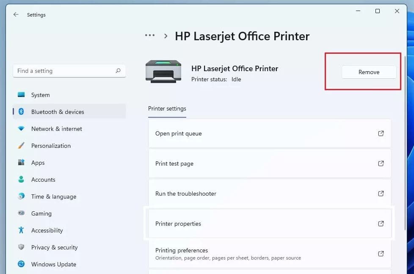Open Time & language settings
The width and height of the screenshot is (414, 274).
click(x=53, y=197)
